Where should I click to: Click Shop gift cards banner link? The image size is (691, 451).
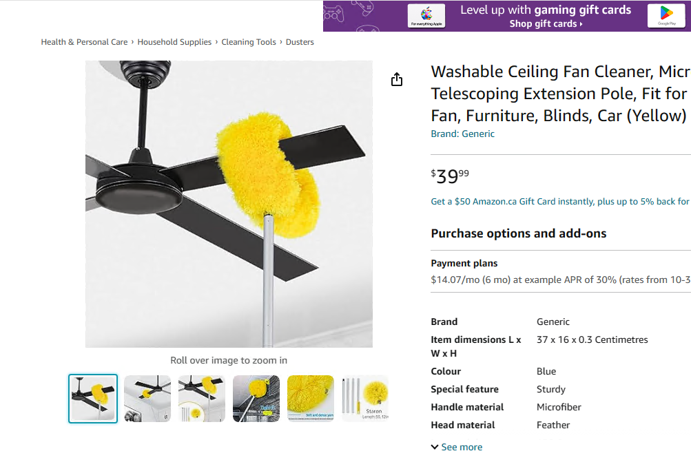[546, 24]
